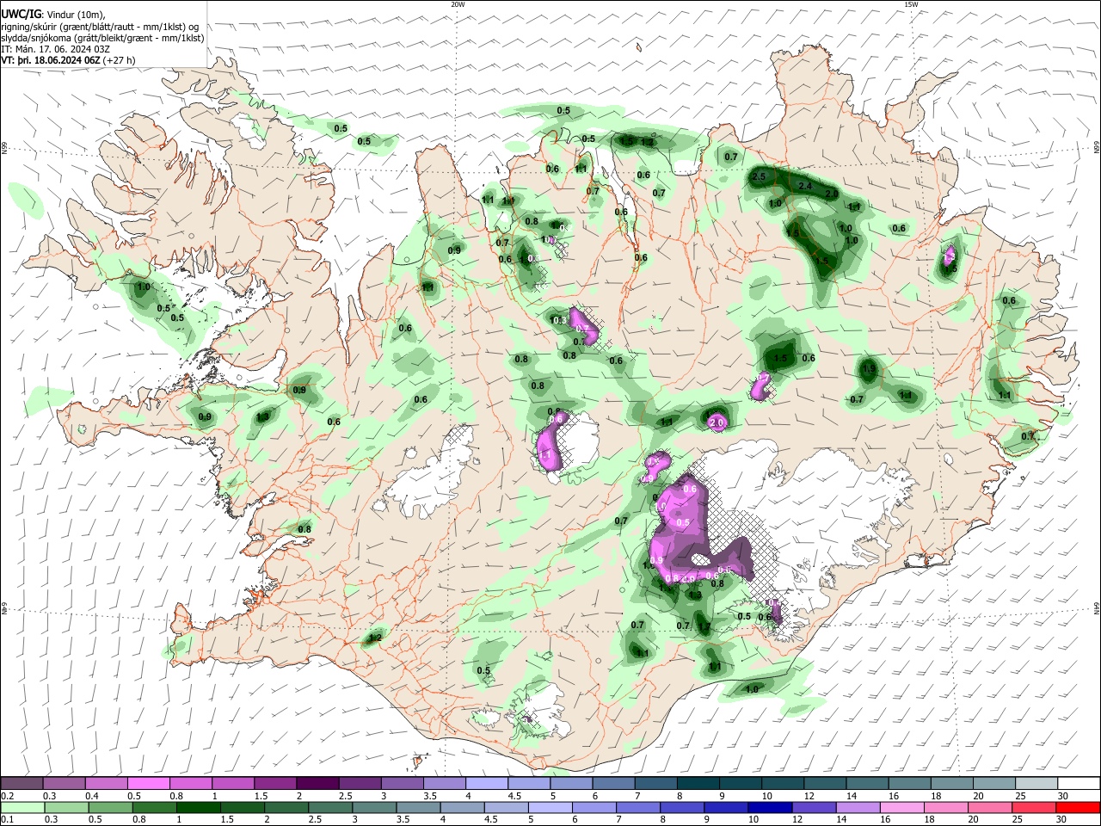Pick the top-row legend swatch labeled 0.2
The height and width of the screenshot is (826, 1101).
coord(22,784)
